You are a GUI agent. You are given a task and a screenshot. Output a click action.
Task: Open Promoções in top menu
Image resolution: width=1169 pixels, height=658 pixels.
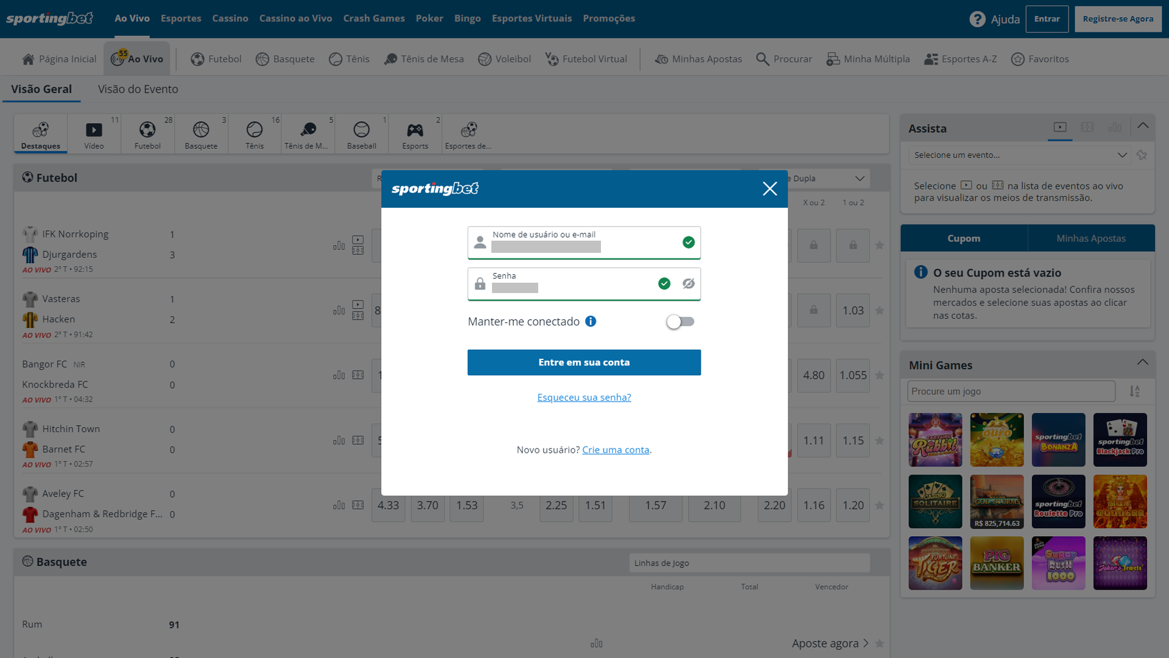click(x=609, y=18)
